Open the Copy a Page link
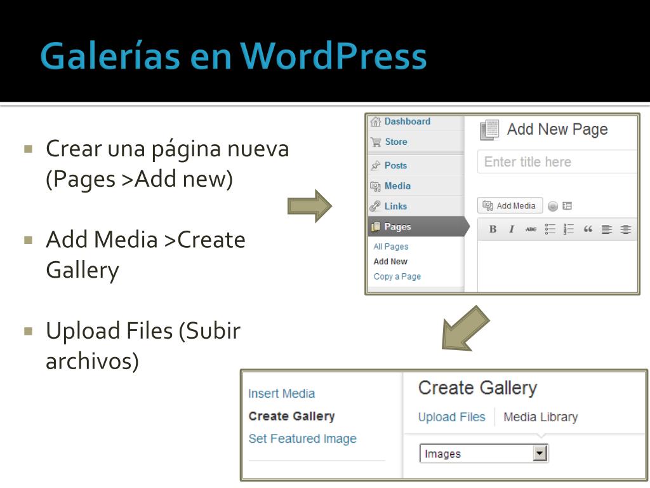The image size is (650, 488). pyautogui.click(x=397, y=276)
